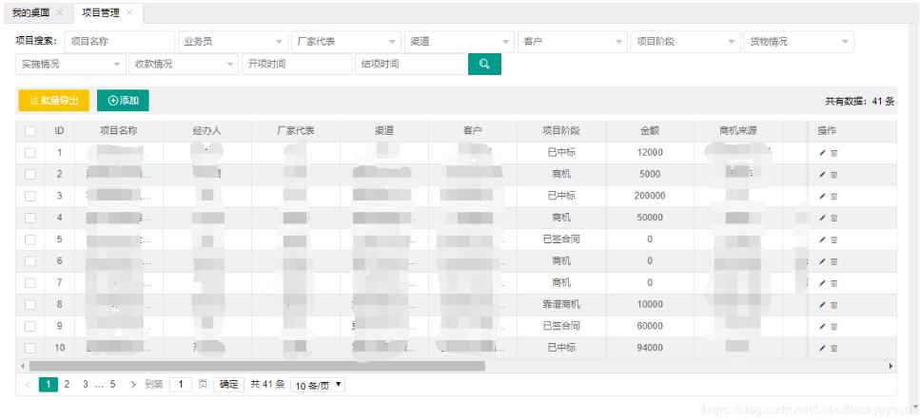The image size is (920, 420).
Task: Delete row 10 using its trash icon
Action: [834, 348]
